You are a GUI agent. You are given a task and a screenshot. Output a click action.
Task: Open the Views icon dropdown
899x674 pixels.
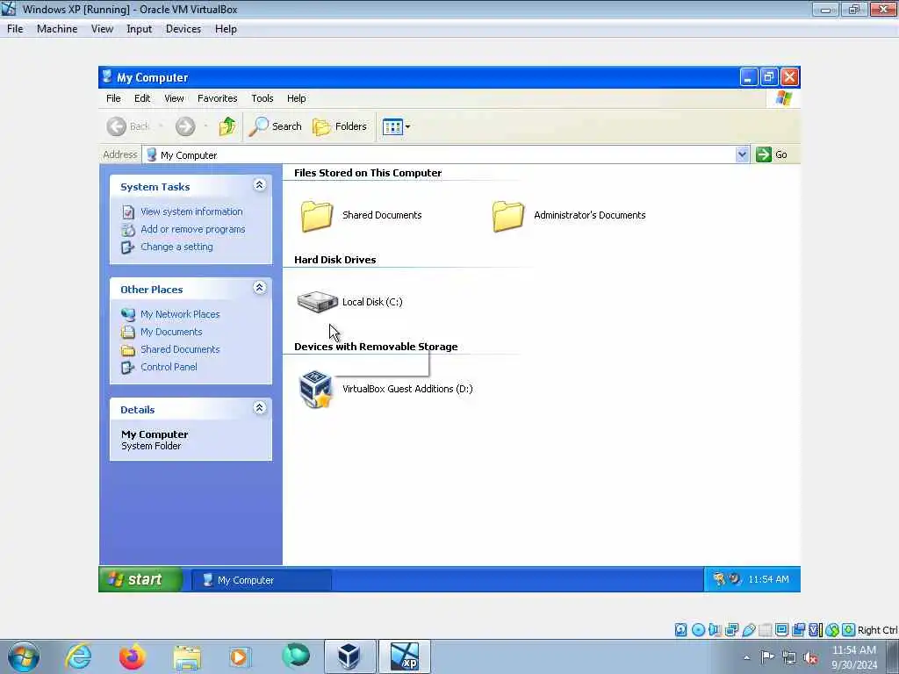tap(396, 126)
